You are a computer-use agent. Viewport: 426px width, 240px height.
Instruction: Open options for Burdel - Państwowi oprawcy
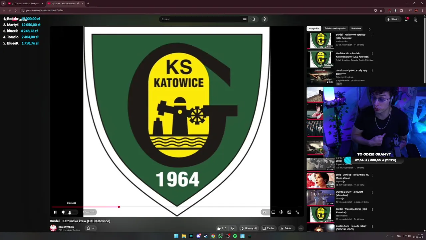[x=372, y=35]
